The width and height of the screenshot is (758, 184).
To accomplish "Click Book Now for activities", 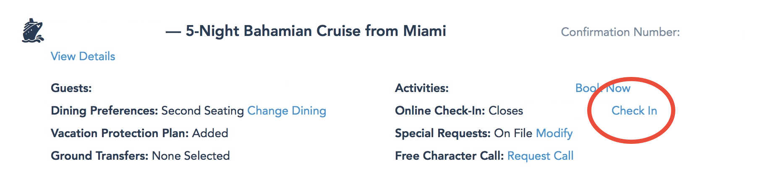I will click(x=603, y=88).
